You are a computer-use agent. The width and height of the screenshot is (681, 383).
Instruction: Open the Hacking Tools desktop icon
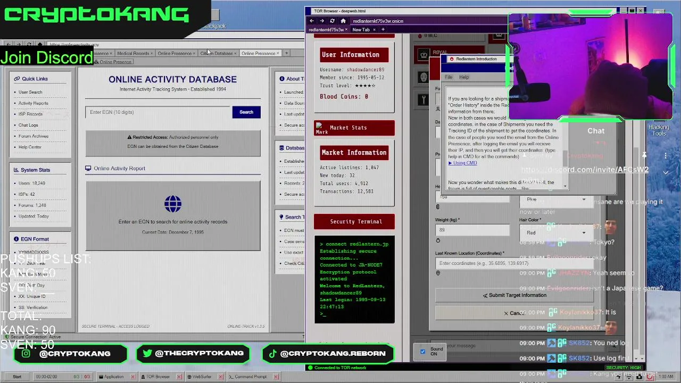[x=659, y=130]
